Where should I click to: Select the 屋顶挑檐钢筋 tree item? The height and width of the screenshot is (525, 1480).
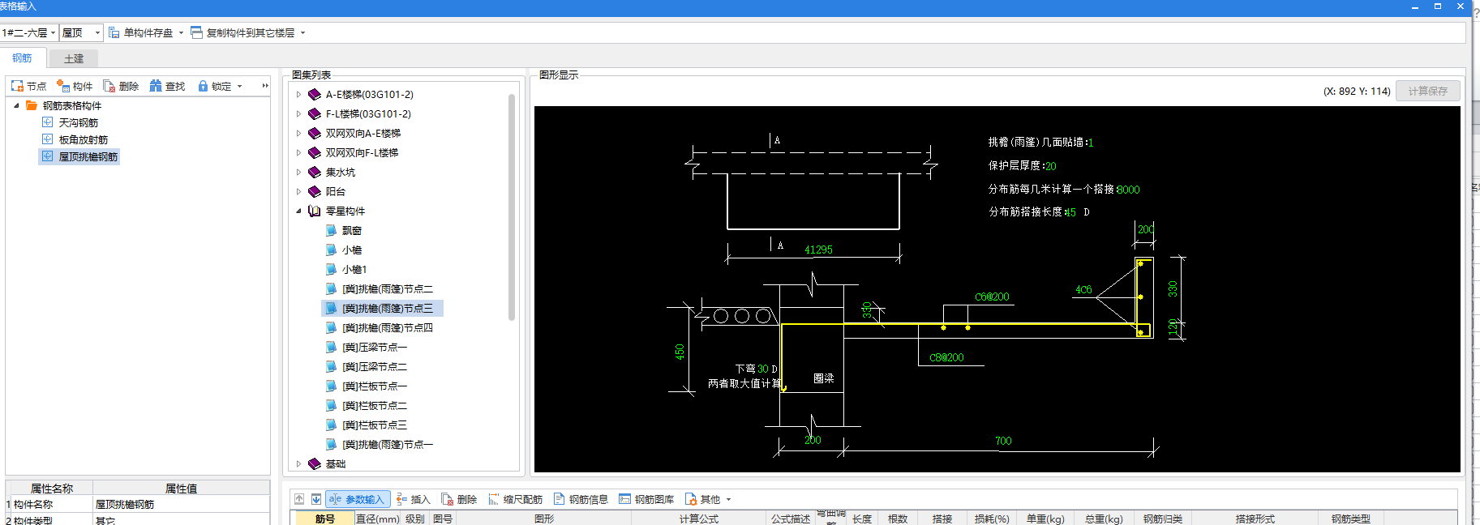[88, 156]
